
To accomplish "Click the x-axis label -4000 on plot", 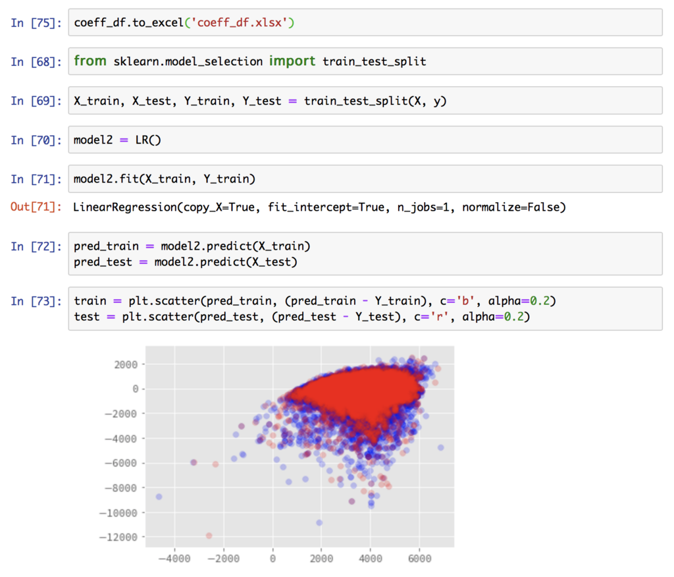I will point(174,559).
